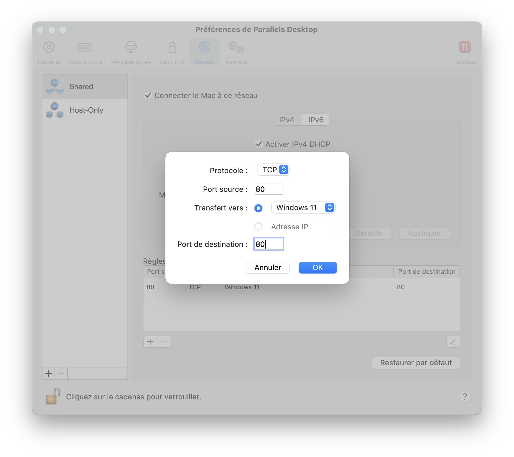Viewport: 514px width, 457px height.
Task: Click the lock icon to lock settings
Action: tap(53, 396)
